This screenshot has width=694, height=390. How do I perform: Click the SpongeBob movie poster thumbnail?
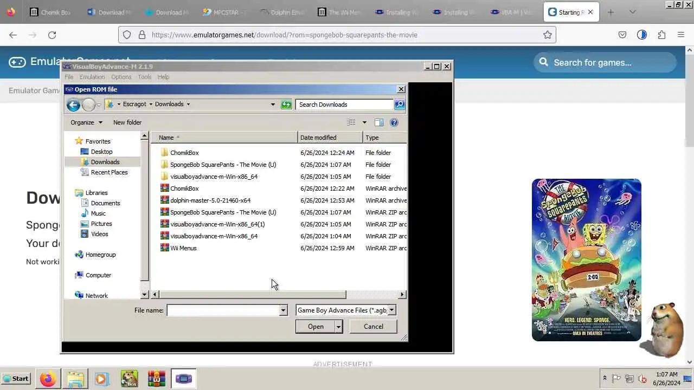click(x=587, y=260)
